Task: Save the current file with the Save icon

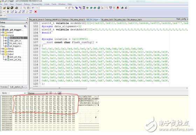Action: pyautogui.click(x=8, y=8)
